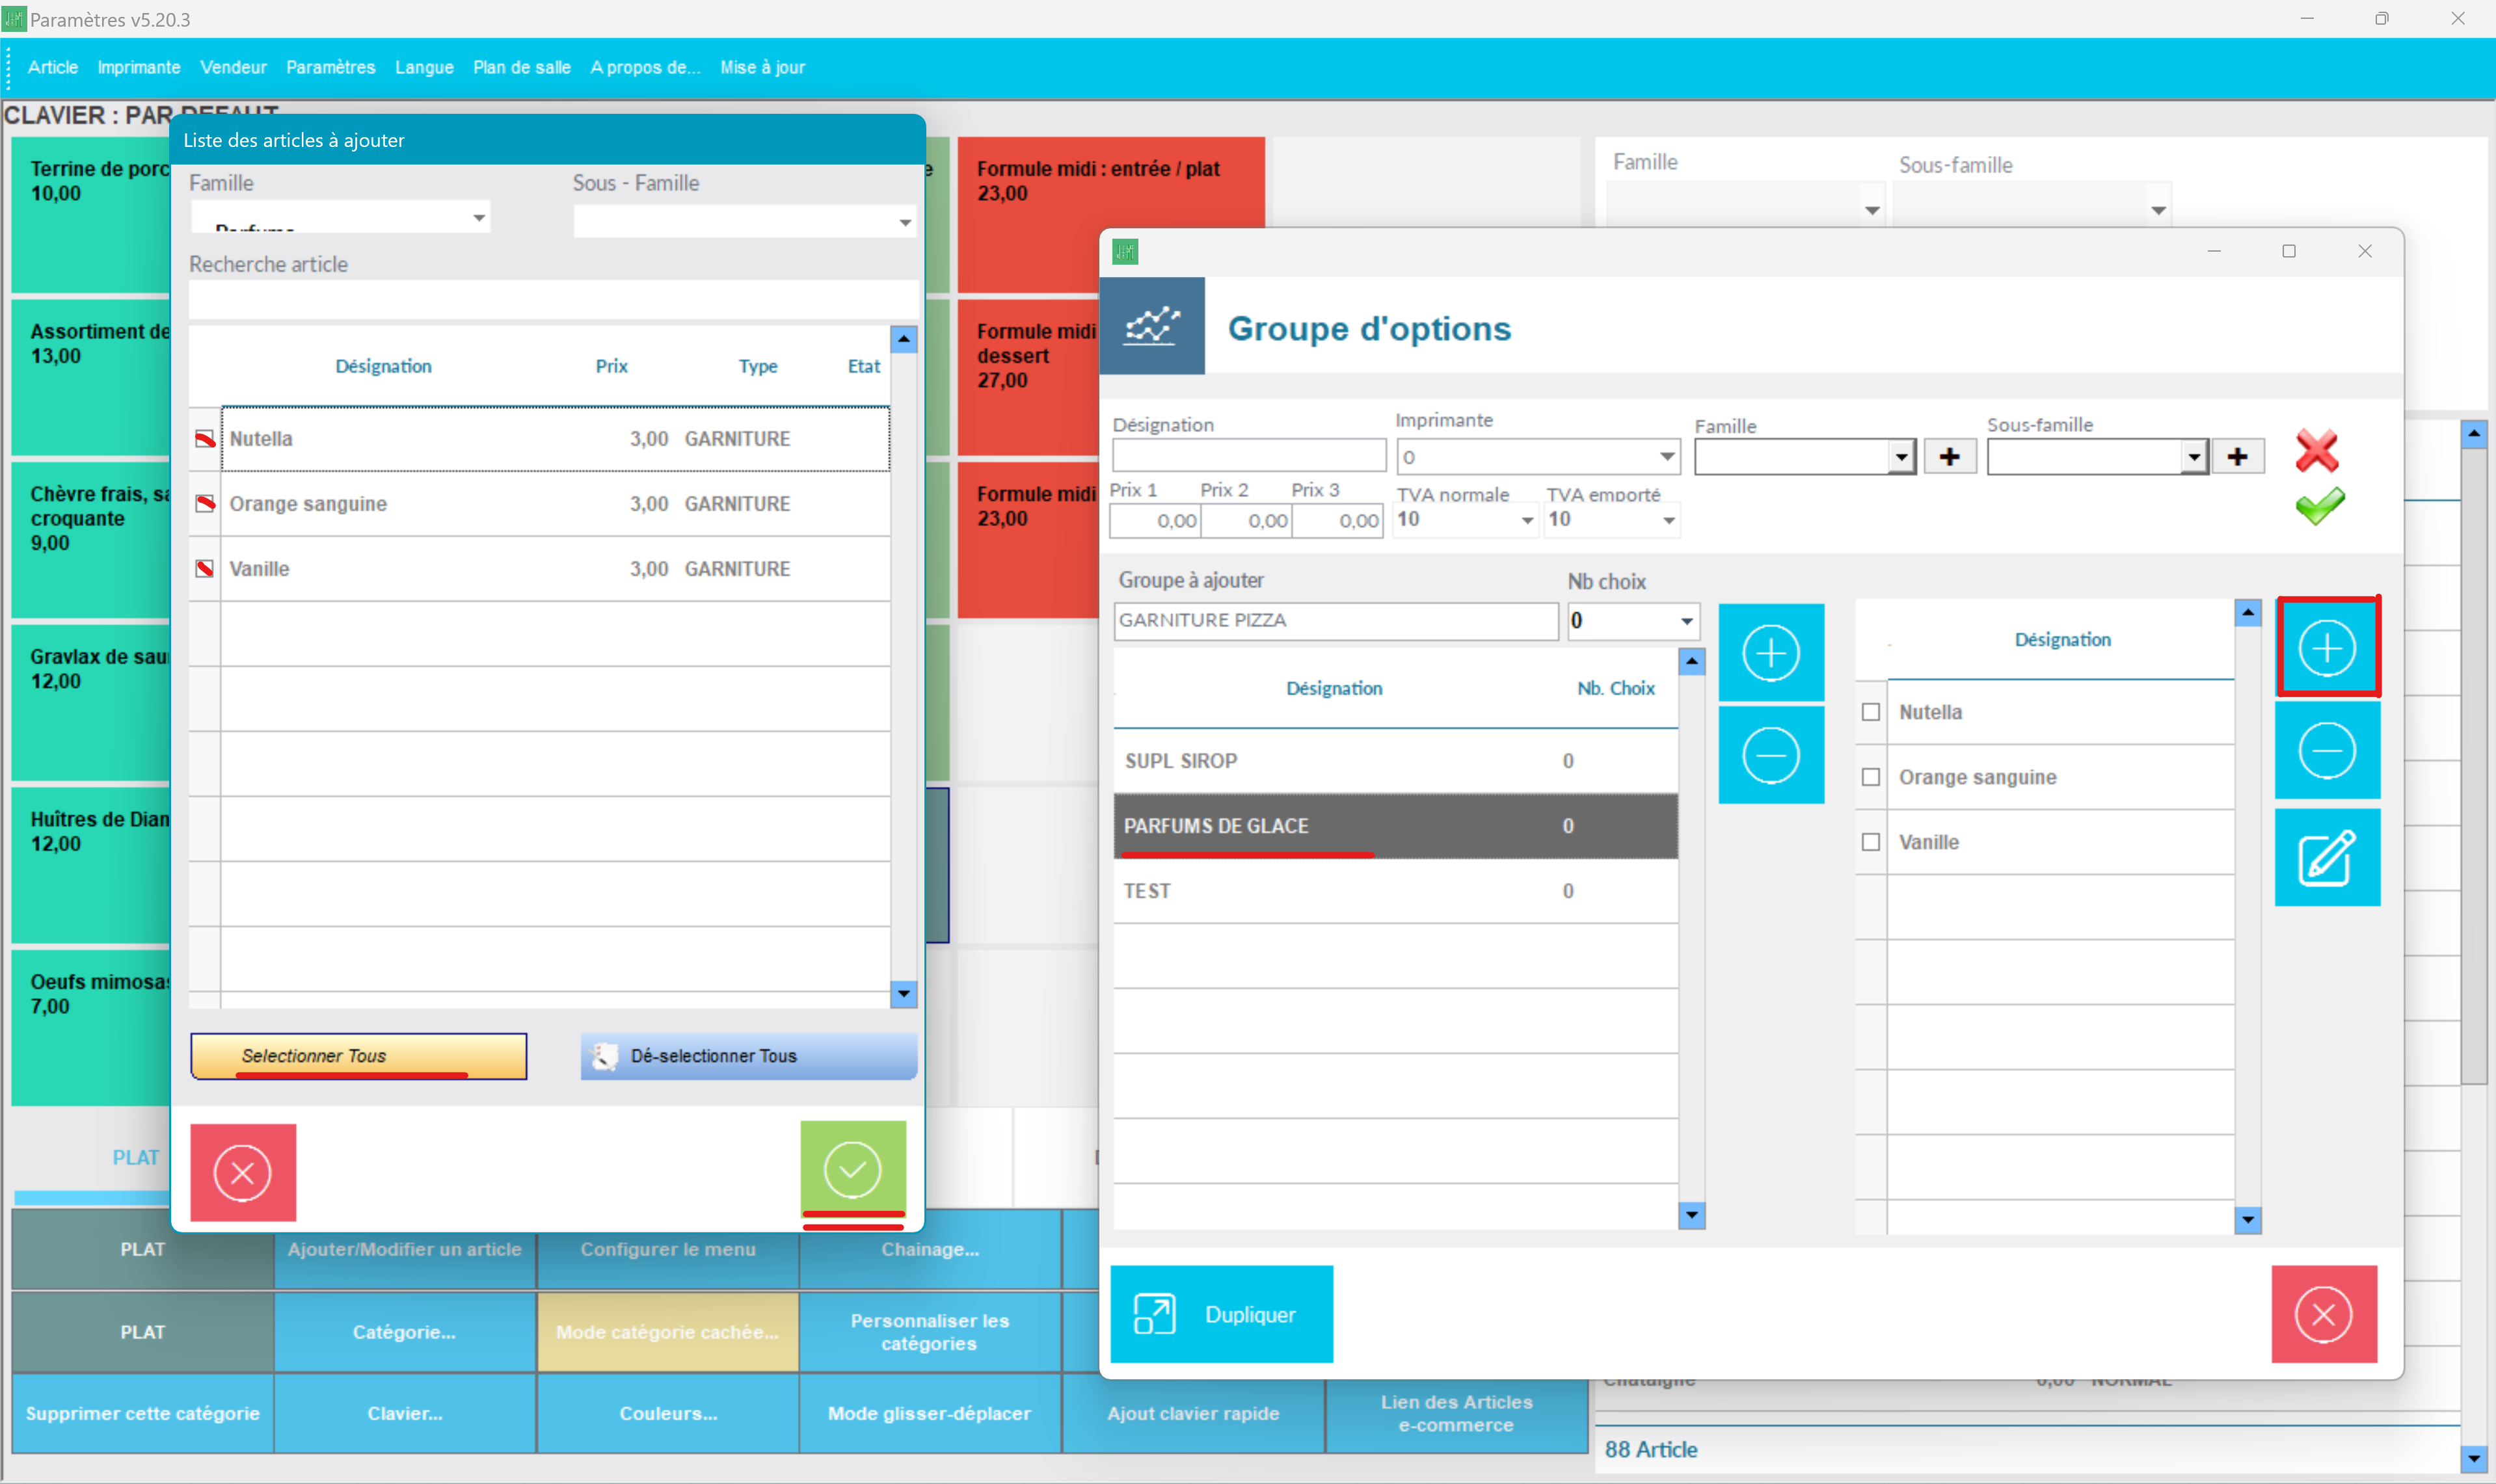Select the TEST group row
Viewport: 2496px width, 1484px height.
[1395, 891]
